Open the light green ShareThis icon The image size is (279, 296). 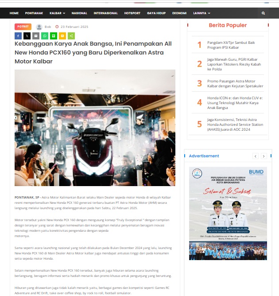(x=71, y=36)
